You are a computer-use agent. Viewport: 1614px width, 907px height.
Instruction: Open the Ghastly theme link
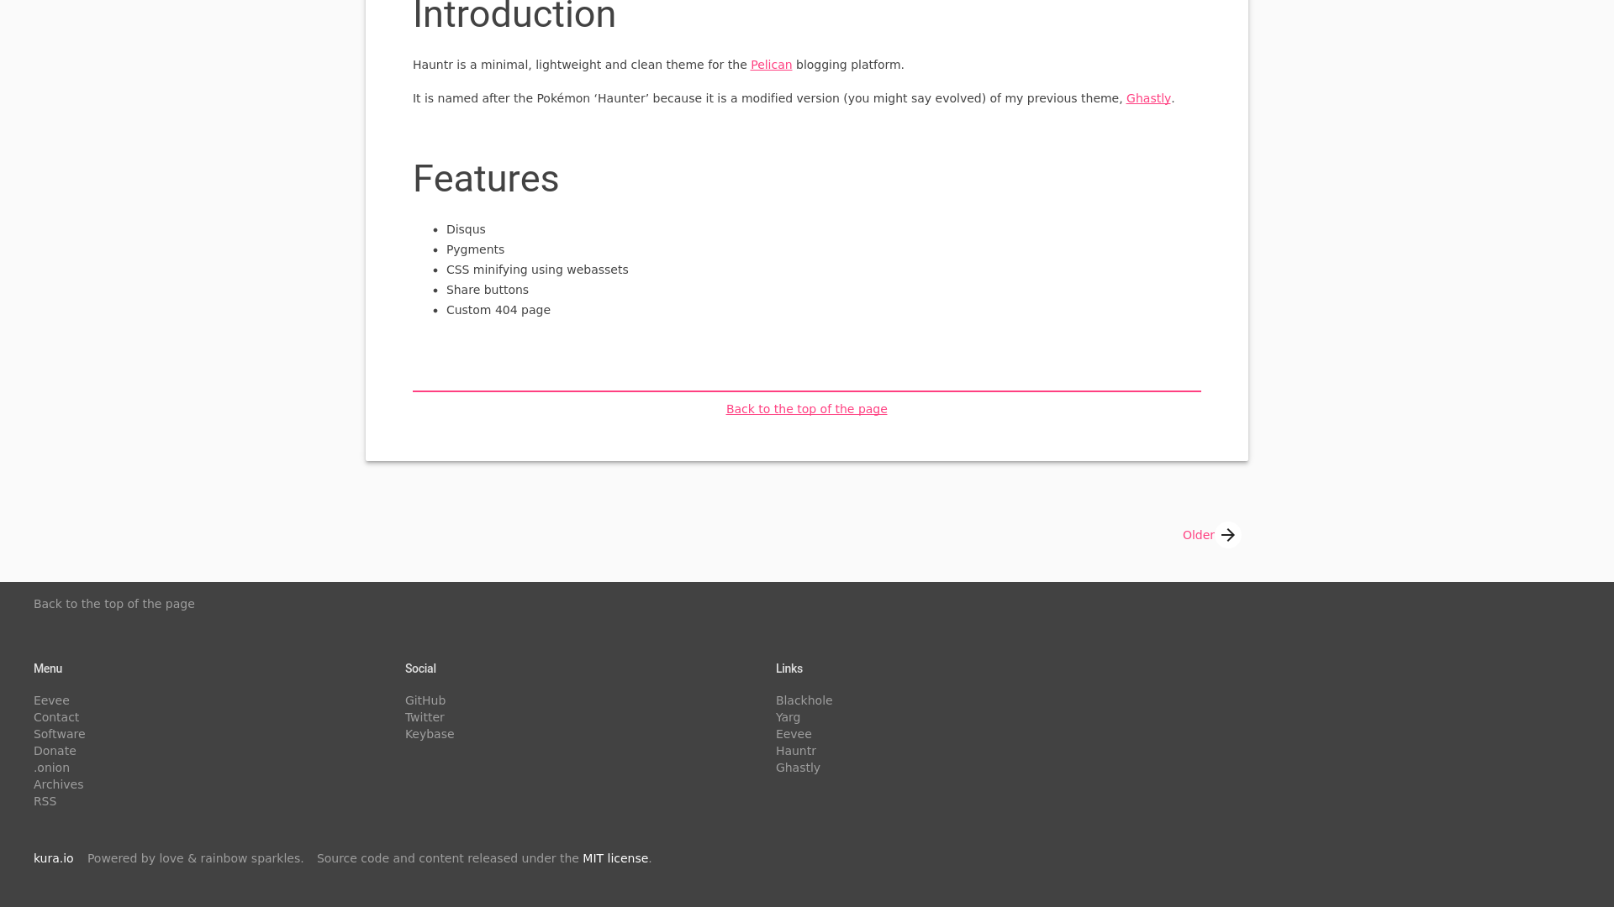[1148, 97]
